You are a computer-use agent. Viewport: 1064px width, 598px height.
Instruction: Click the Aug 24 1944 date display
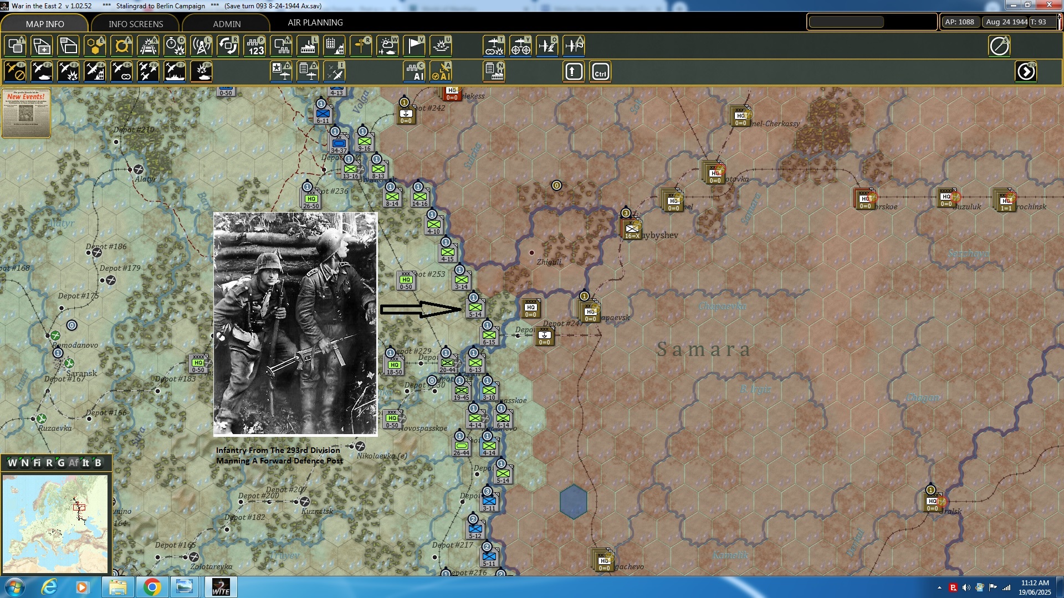[1006, 22]
